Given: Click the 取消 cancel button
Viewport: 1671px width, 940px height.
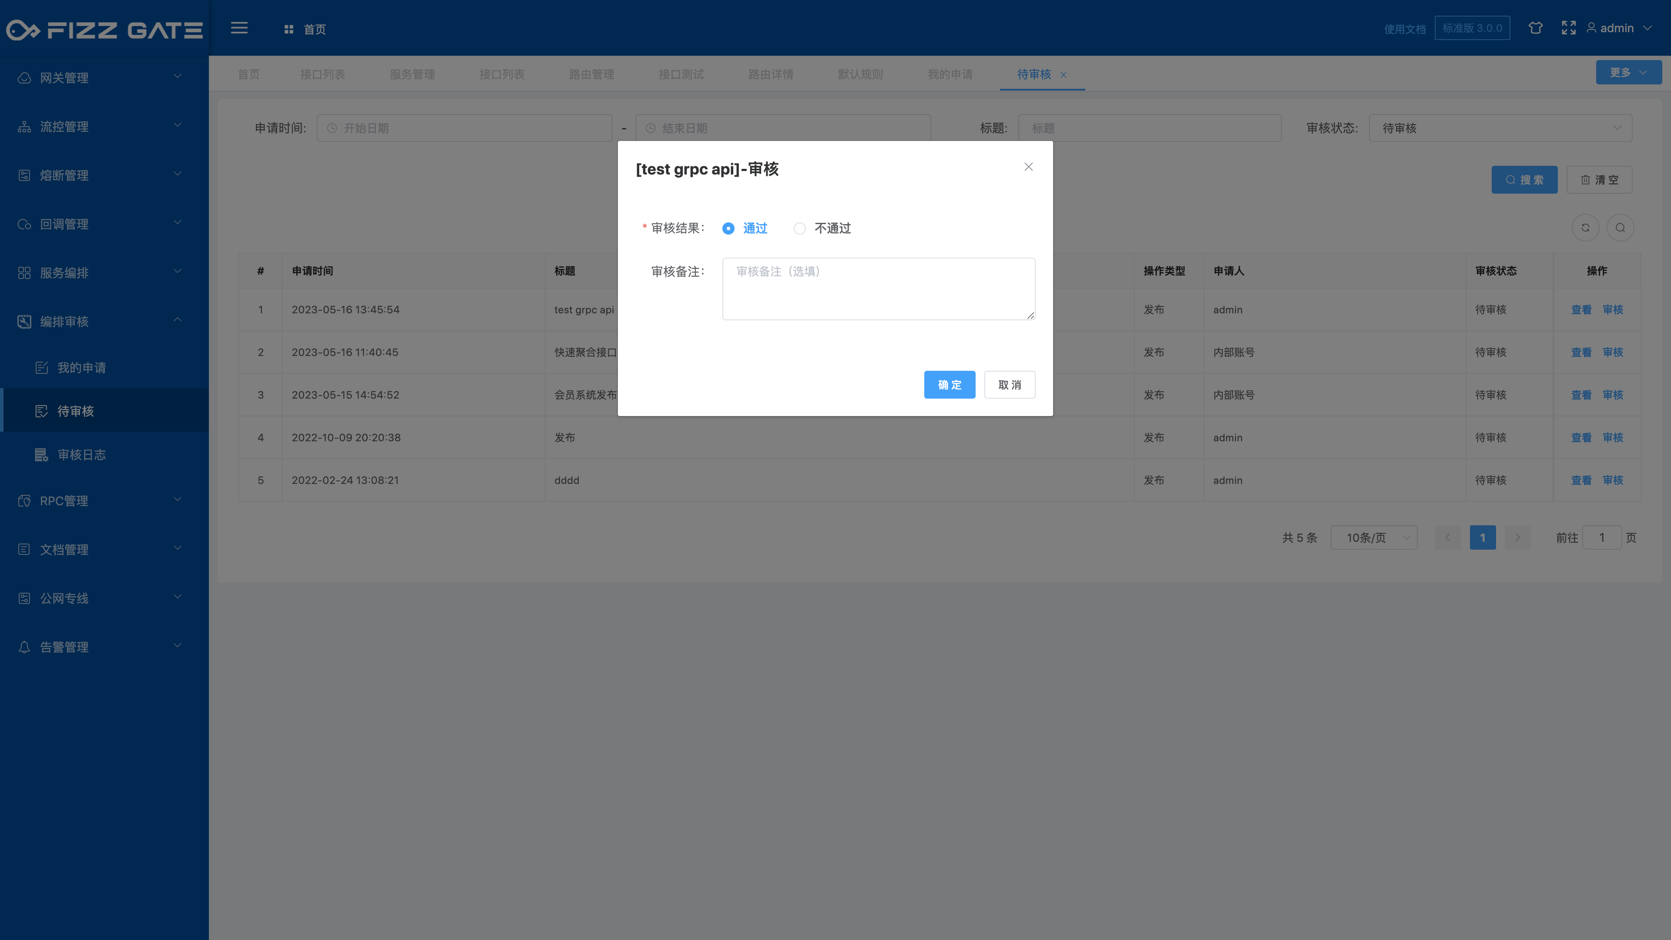Looking at the screenshot, I should (x=1010, y=385).
